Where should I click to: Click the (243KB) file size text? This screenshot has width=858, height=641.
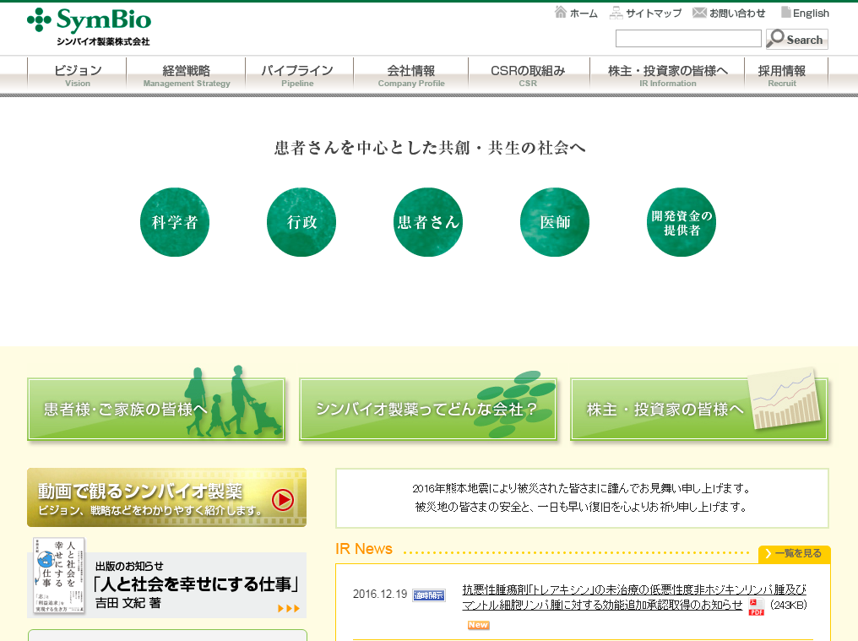(789, 605)
